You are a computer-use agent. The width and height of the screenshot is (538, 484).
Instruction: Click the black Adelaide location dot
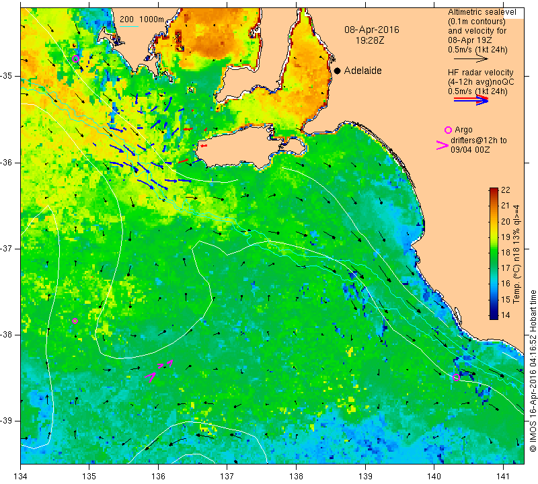(x=338, y=71)
